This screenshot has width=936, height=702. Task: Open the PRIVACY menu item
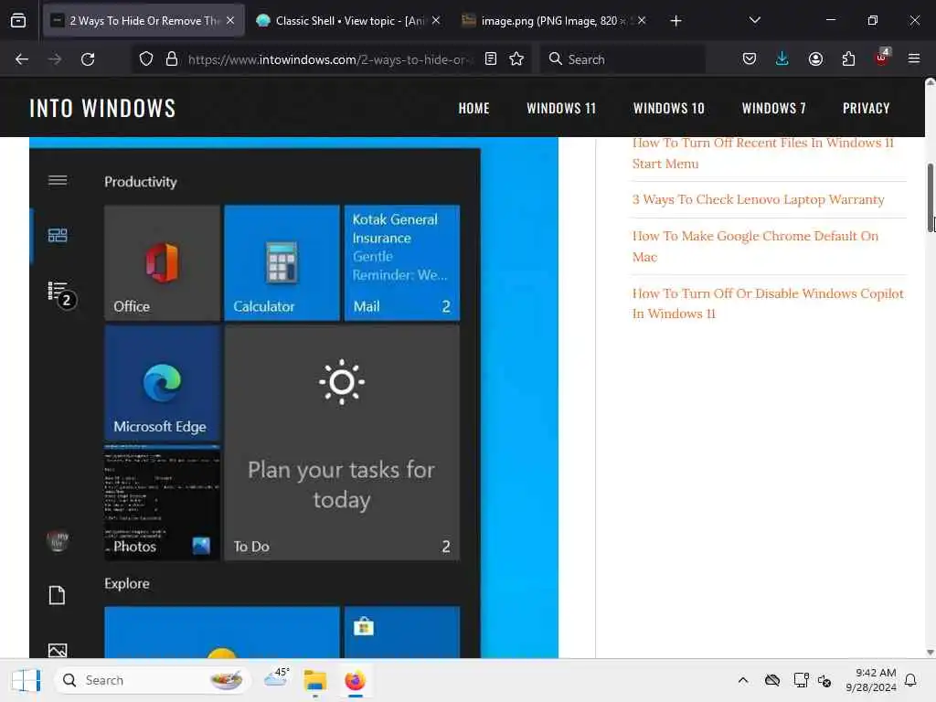[x=867, y=108]
